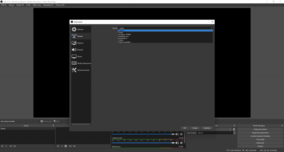The width and height of the screenshot is (284, 152).
Task: Open the Wyjście output settings icon
Action: tap(74, 43)
